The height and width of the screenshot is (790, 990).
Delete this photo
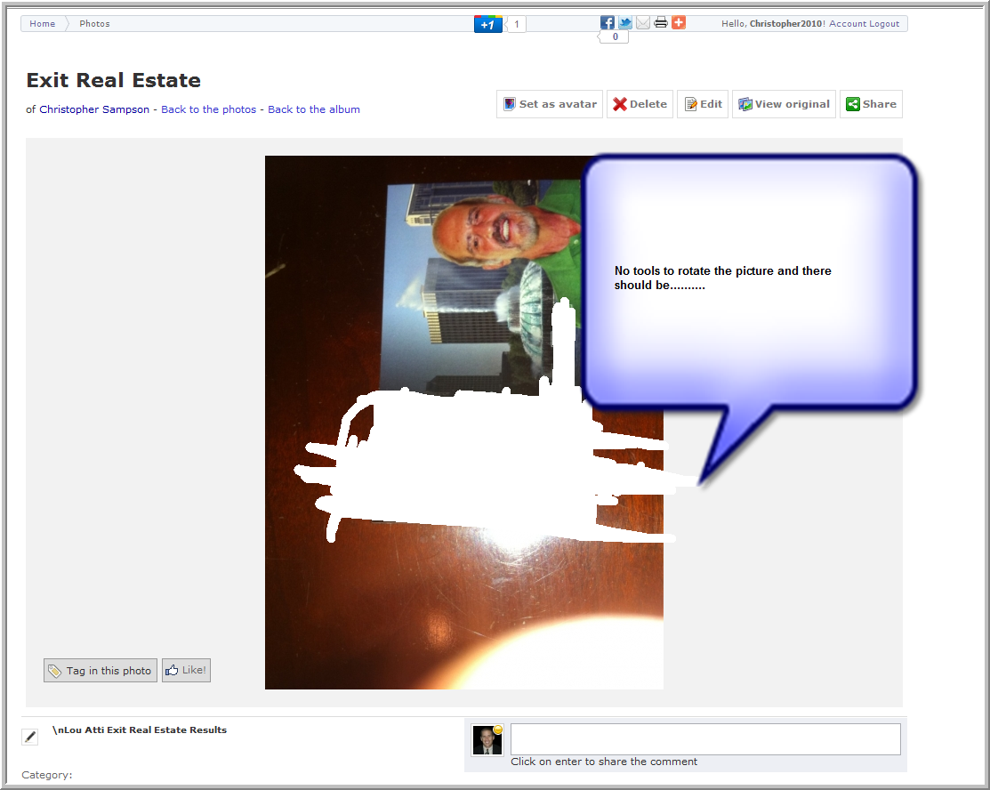click(640, 104)
